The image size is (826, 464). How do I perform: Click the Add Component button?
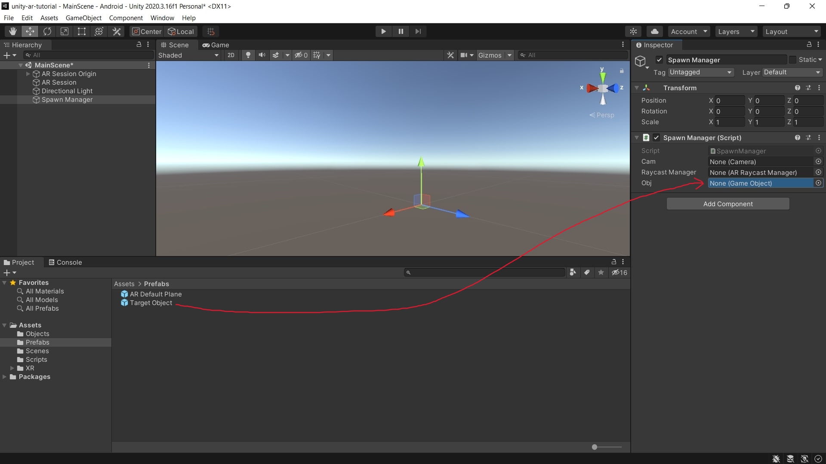click(728, 204)
